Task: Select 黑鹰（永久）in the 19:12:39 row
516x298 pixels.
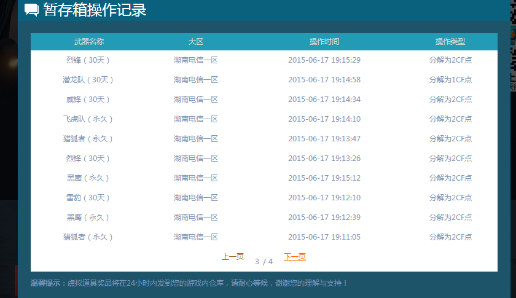Action: tap(88, 218)
